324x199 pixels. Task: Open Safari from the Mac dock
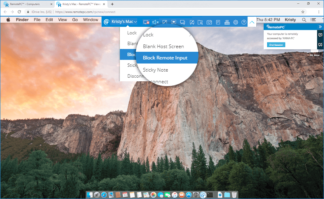(x=104, y=195)
